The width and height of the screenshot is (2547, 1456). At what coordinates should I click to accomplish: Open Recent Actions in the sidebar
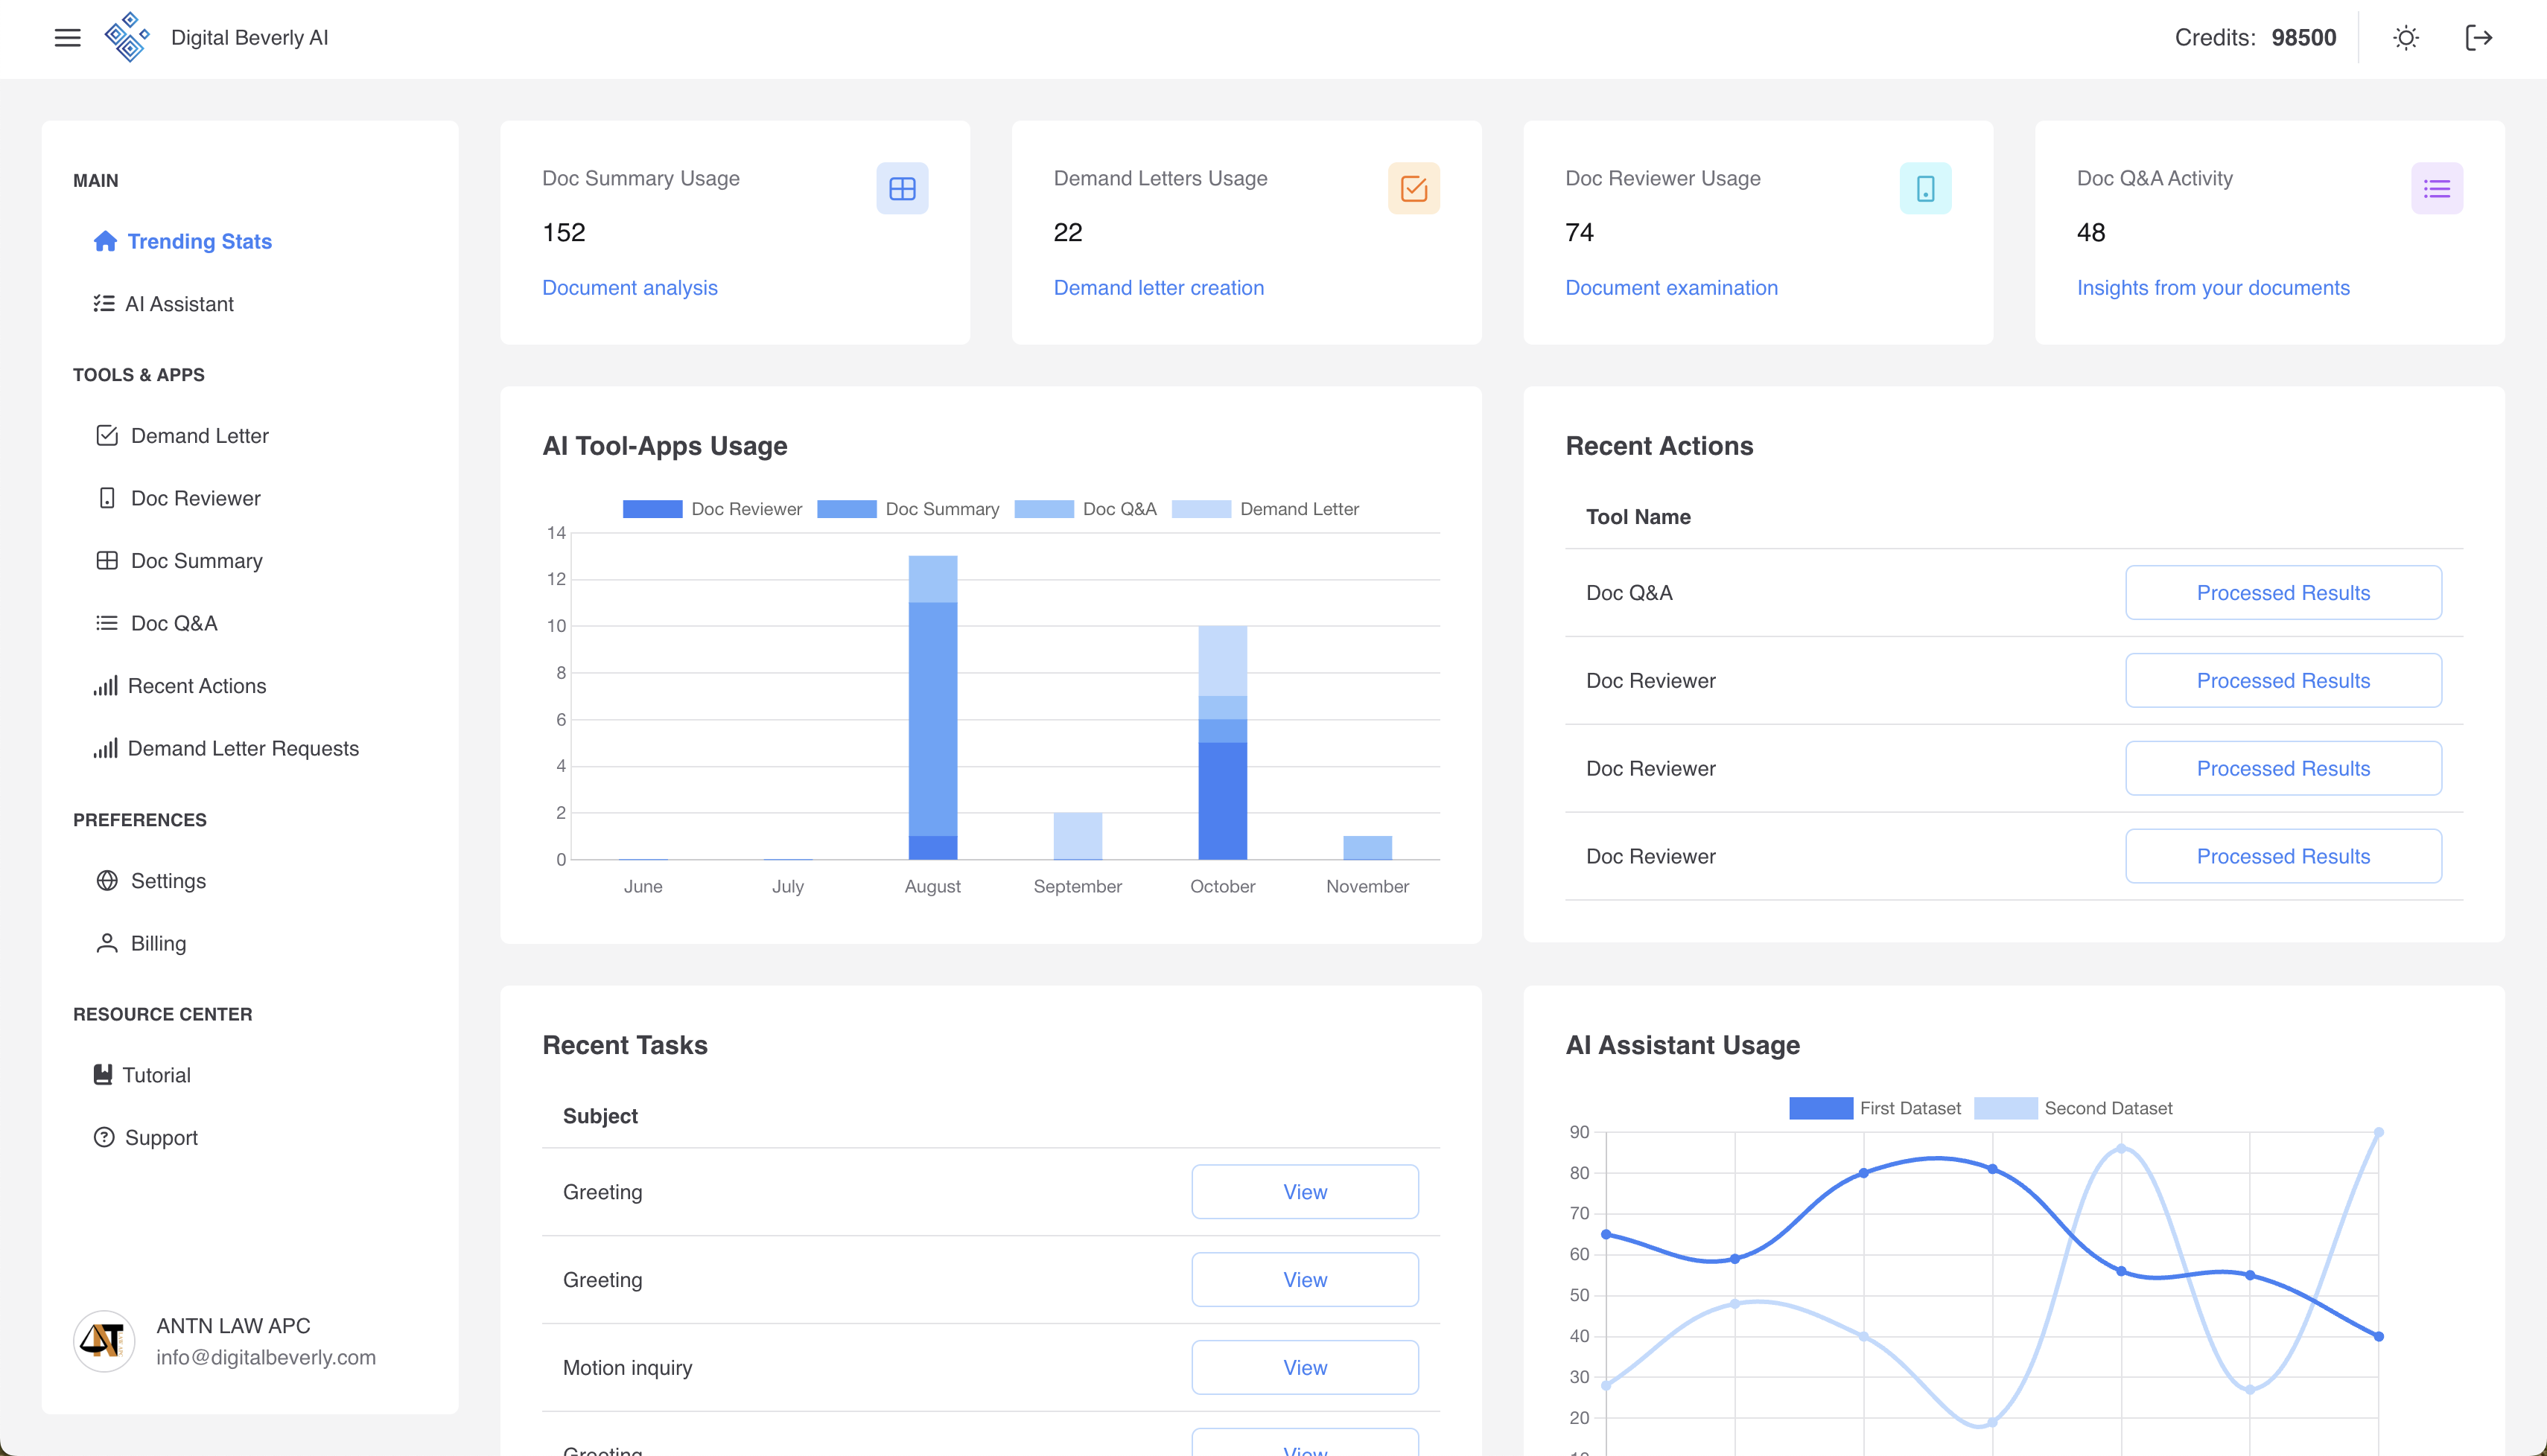point(197,686)
